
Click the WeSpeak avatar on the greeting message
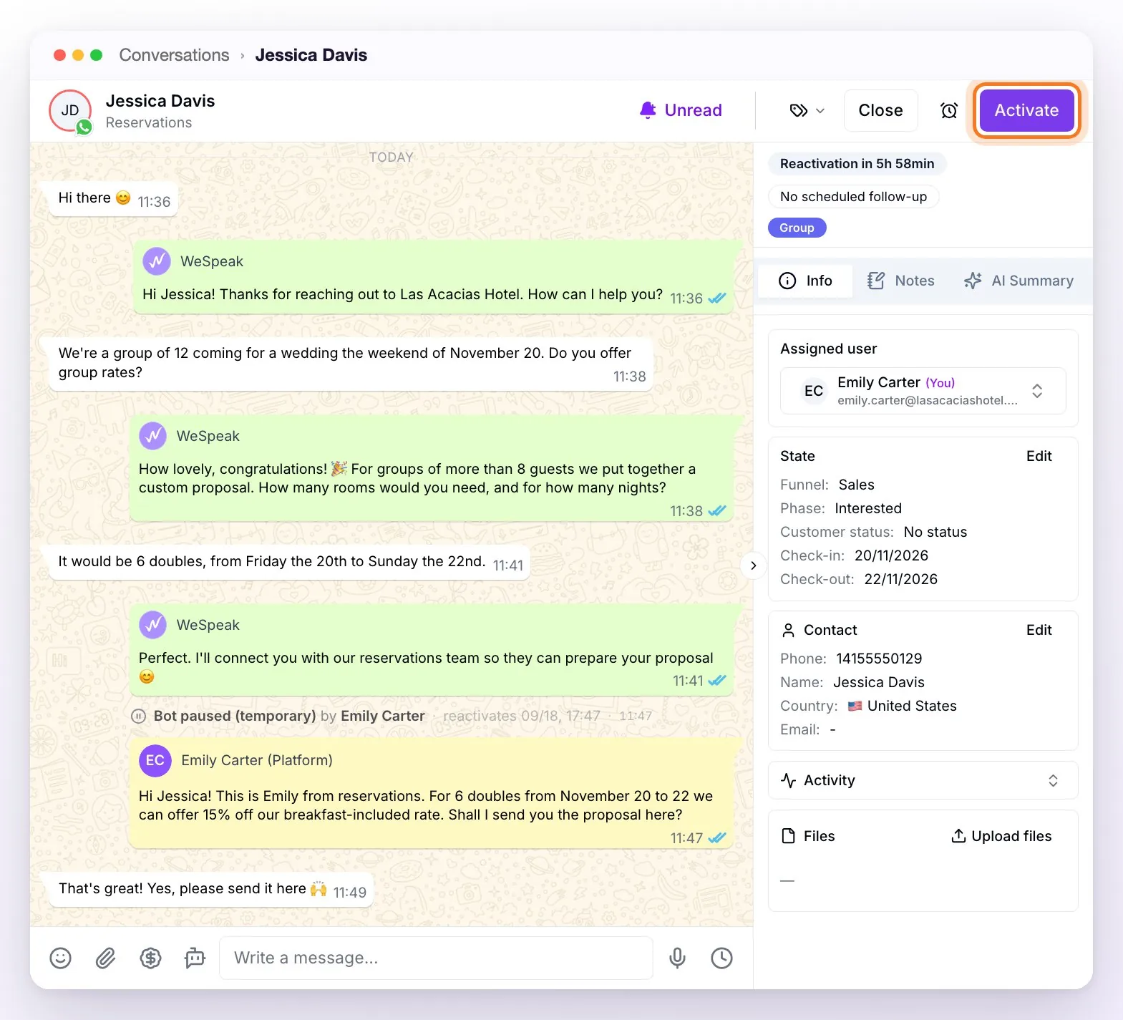[157, 261]
